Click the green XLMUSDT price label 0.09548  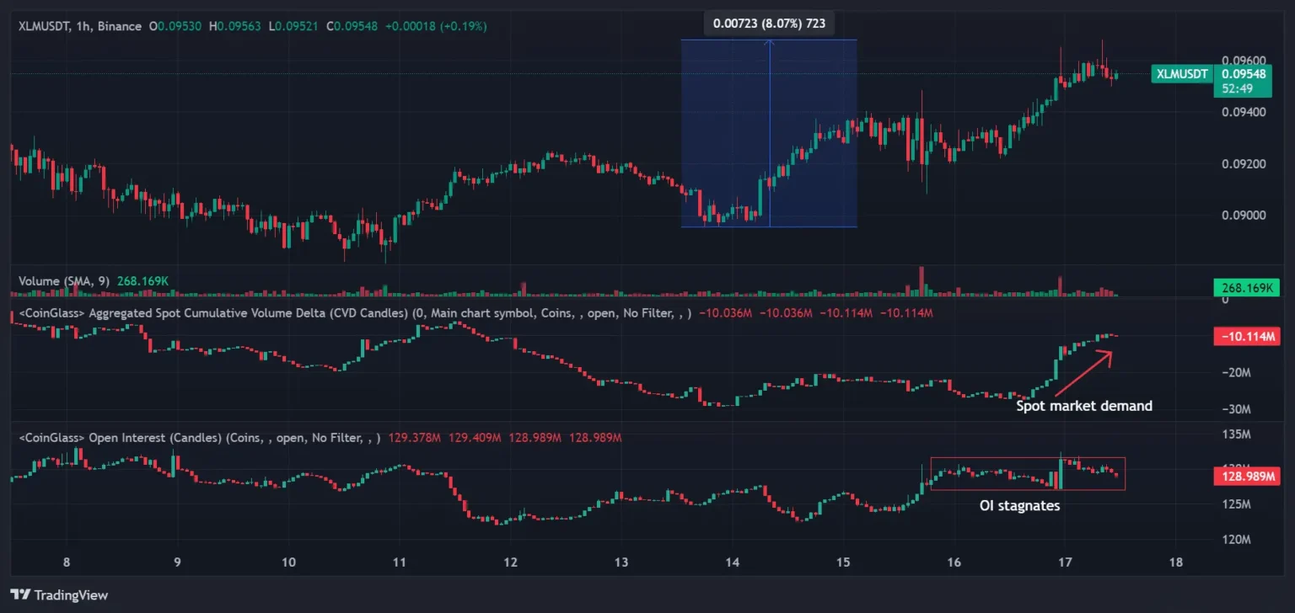point(1244,74)
